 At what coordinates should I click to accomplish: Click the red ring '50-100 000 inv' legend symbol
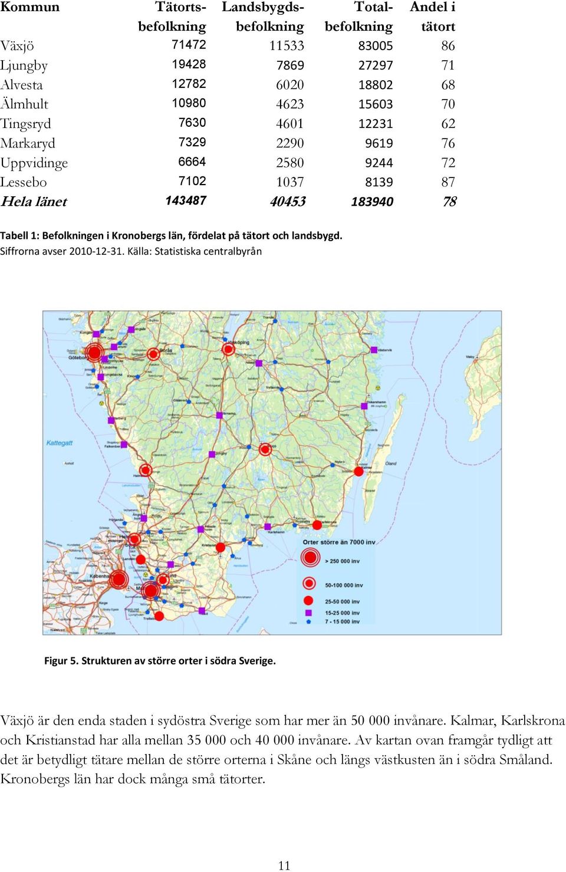tap(309, 583)
